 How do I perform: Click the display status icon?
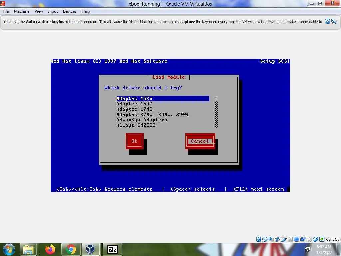(296, 239)
